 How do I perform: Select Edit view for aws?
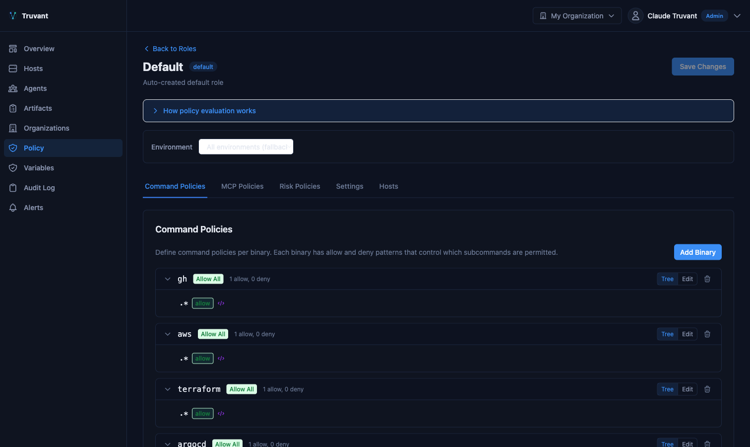pyautogui.click(x=687, y=334)
